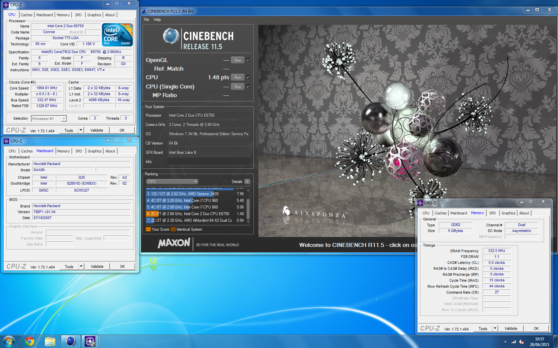Click the Identical System legend swatch
This screenshot has width=558, height=348.
pos(173,229)
